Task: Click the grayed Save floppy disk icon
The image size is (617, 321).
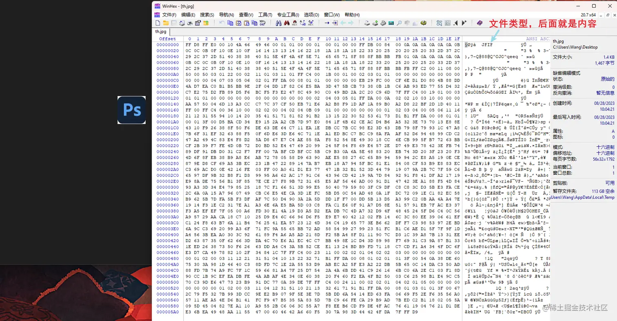Action: [x=174, y=23]
